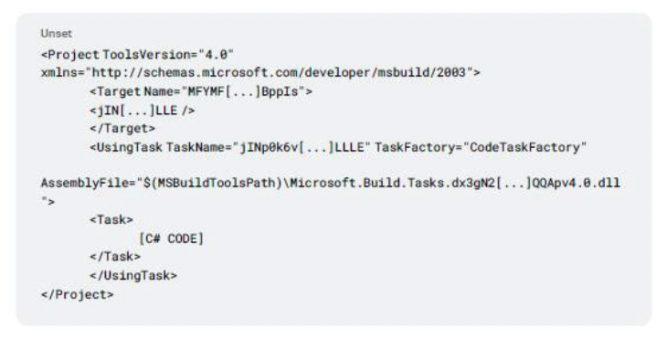Click the closing UsingTask tag

(133, 275)
